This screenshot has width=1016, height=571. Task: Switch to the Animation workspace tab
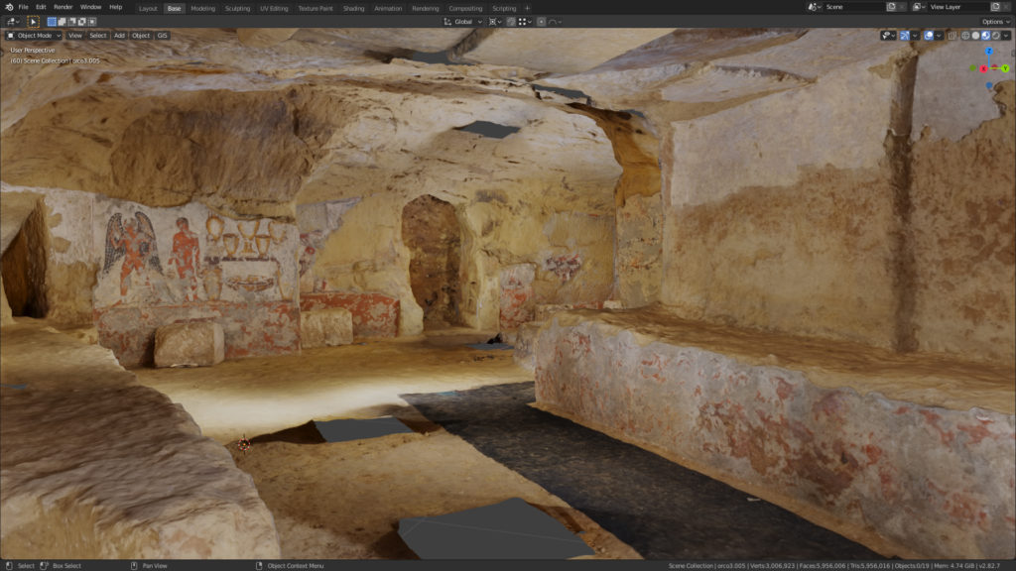388,8
